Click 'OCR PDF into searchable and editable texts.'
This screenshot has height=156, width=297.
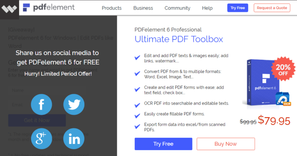(187, 103)
